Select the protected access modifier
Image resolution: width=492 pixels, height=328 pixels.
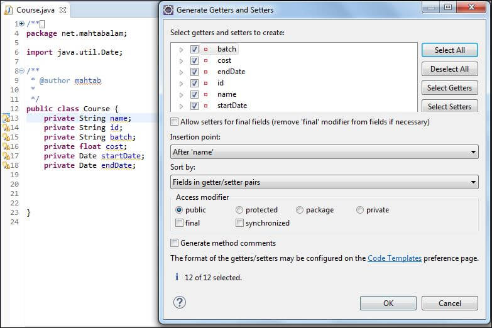[239, 210]
